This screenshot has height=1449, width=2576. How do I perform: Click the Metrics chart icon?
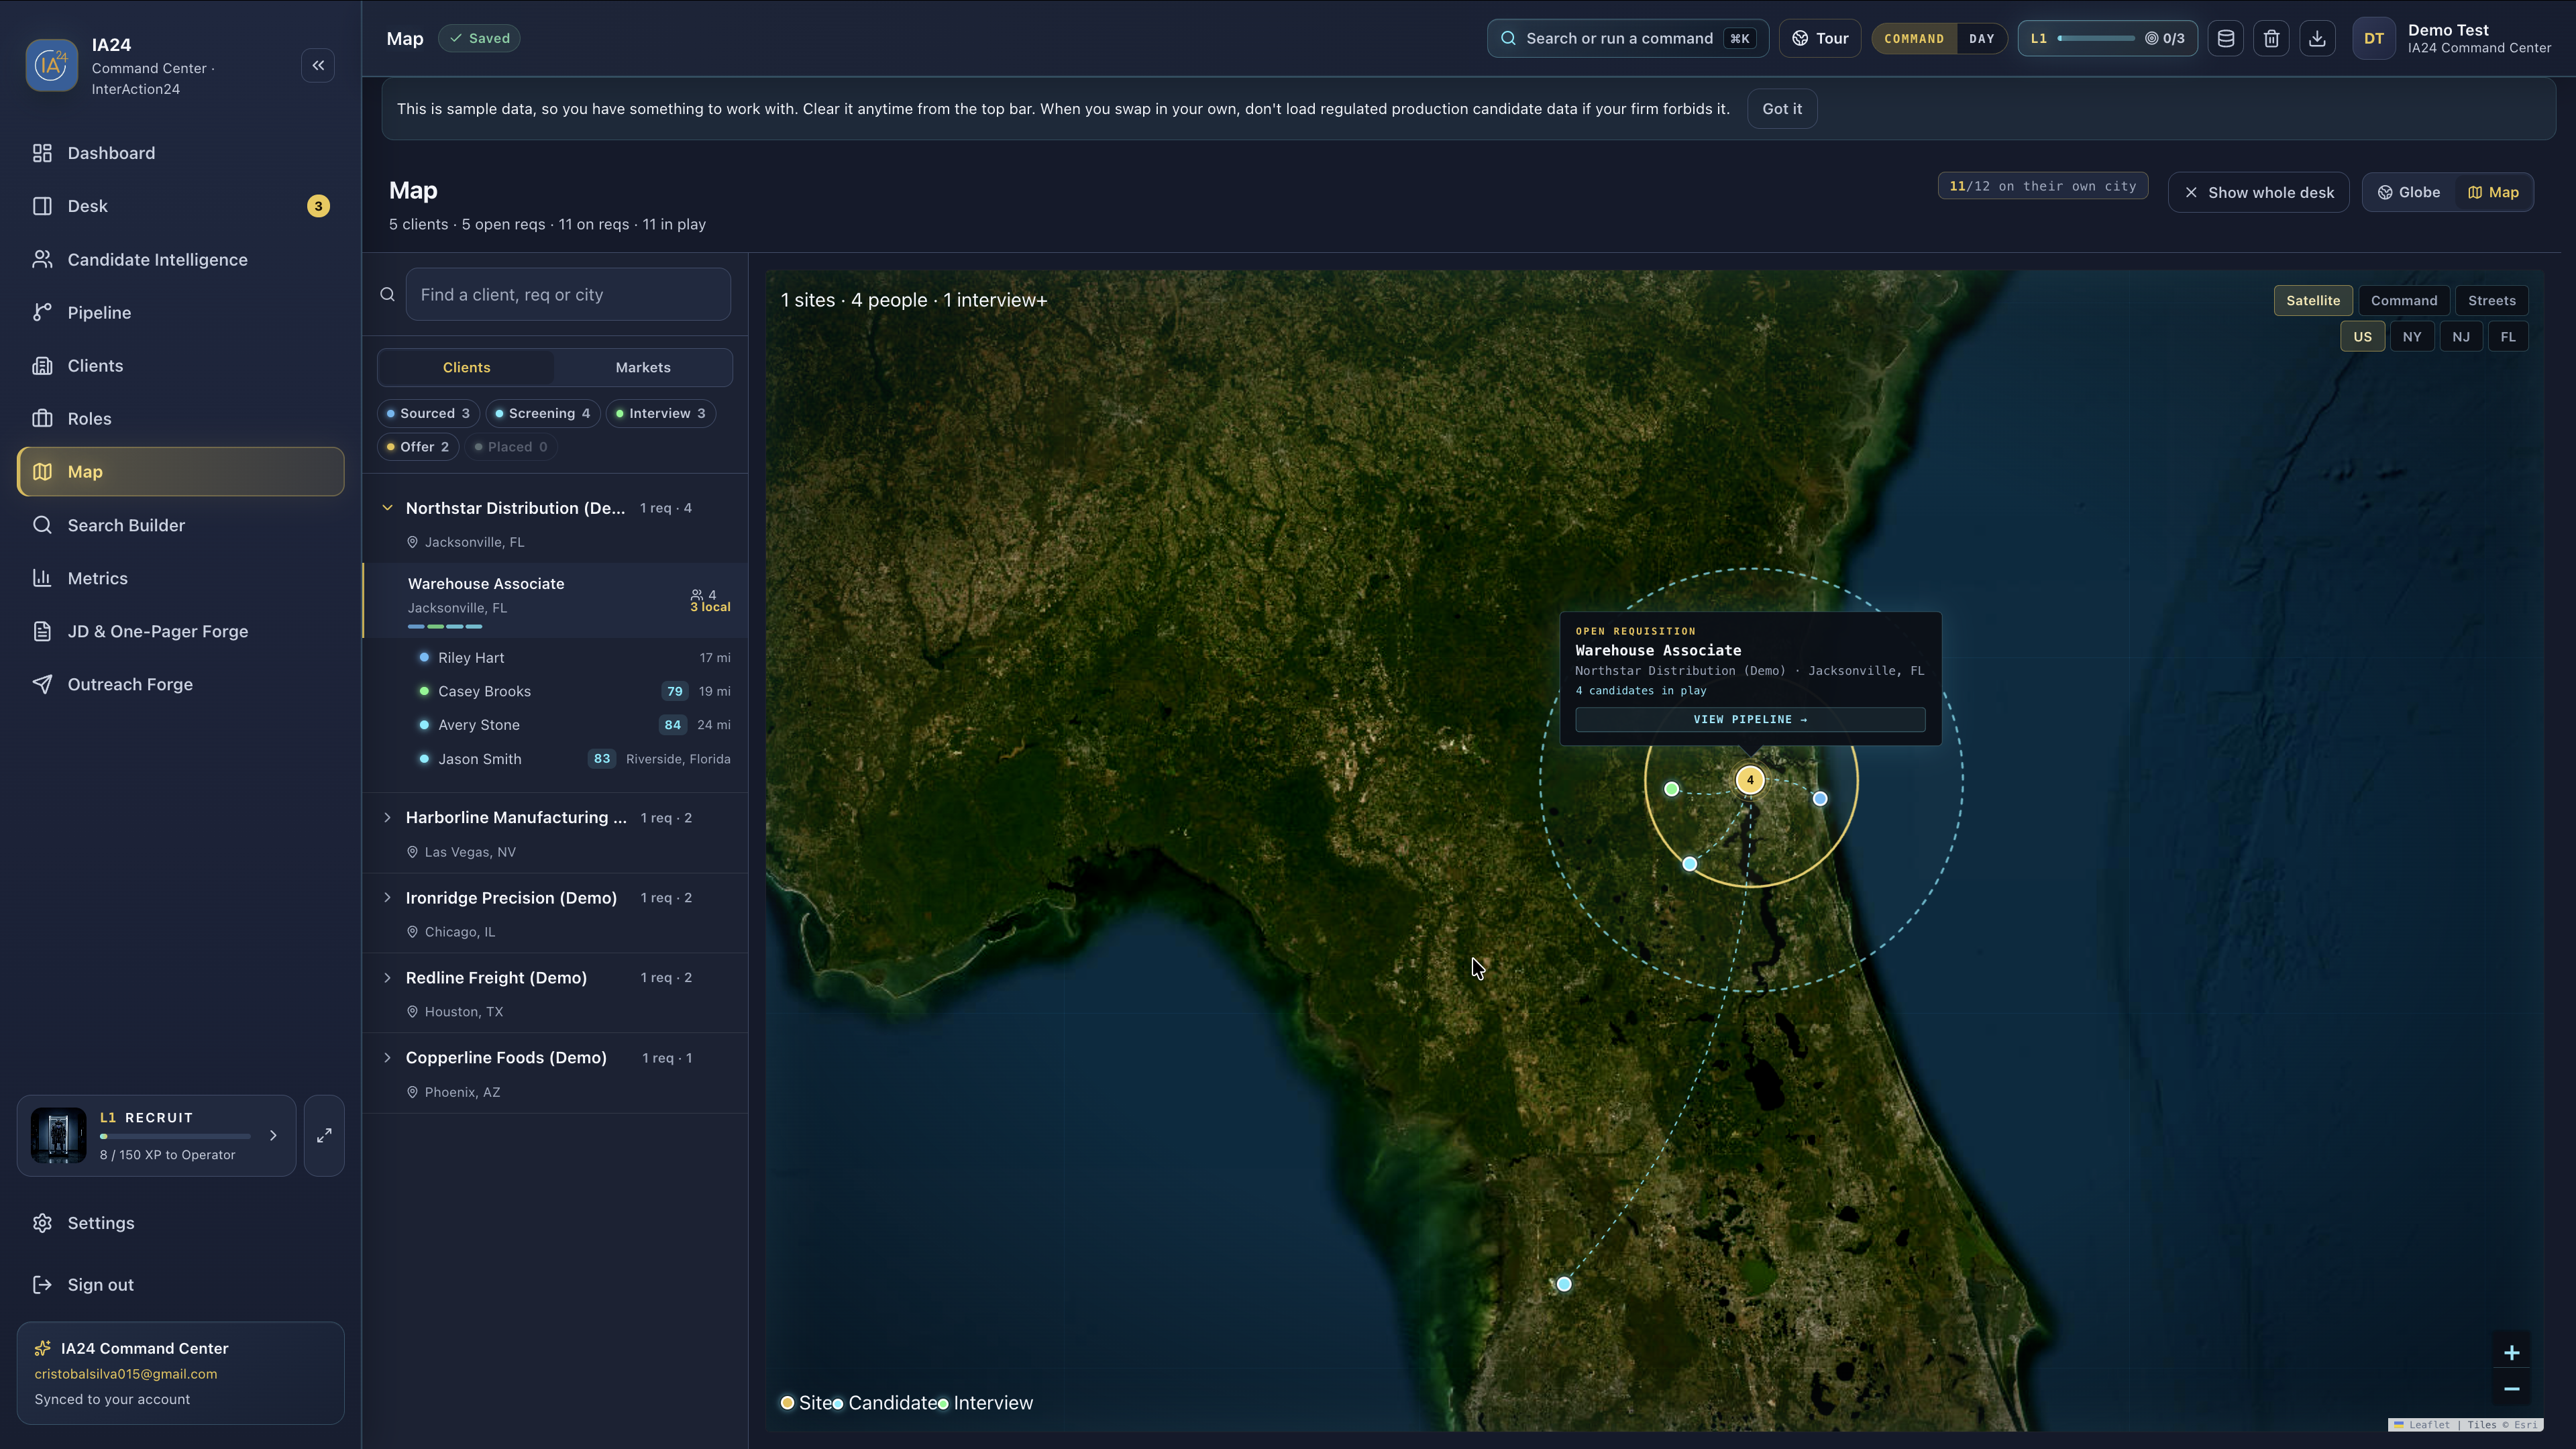pos(42,578)
